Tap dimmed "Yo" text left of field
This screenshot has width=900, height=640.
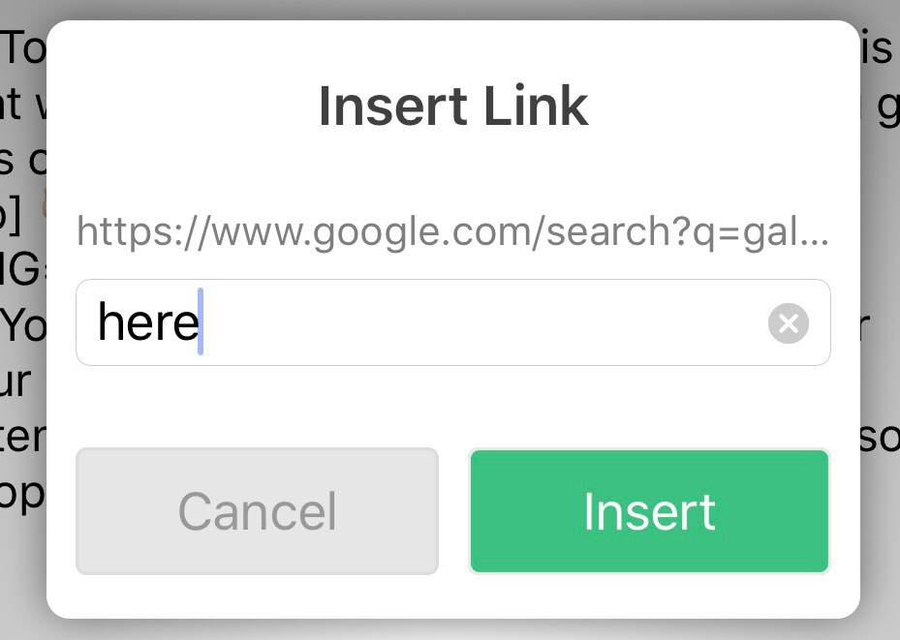click(x=23, y=325)
